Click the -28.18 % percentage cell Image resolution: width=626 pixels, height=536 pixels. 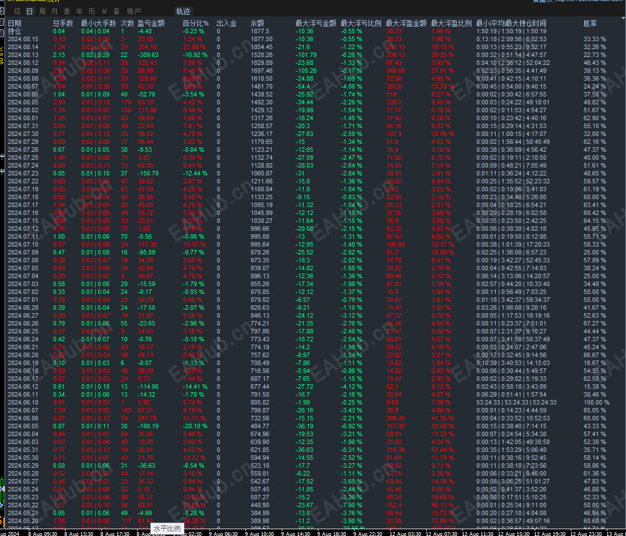(195, 426)
